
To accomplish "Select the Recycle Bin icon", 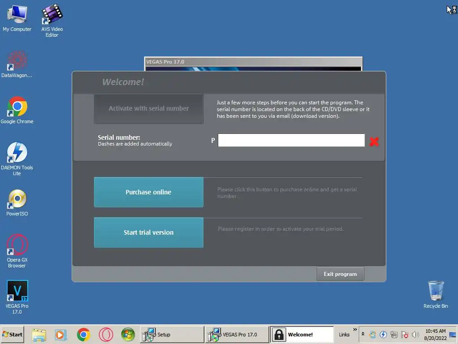I will click(x=436, y=294).
